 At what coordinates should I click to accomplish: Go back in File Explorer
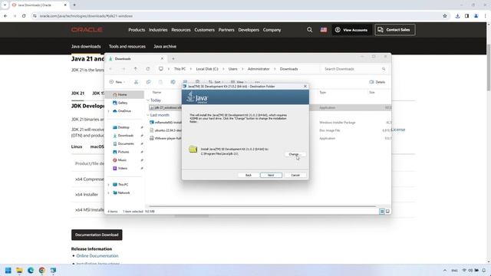(x=110, y=69)
